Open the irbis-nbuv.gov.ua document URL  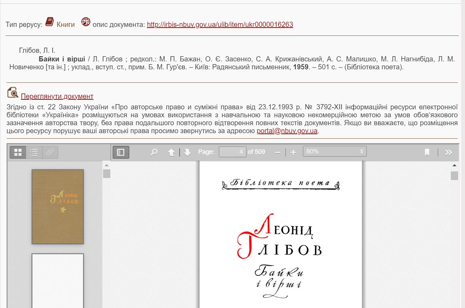[x=220, y=24]
